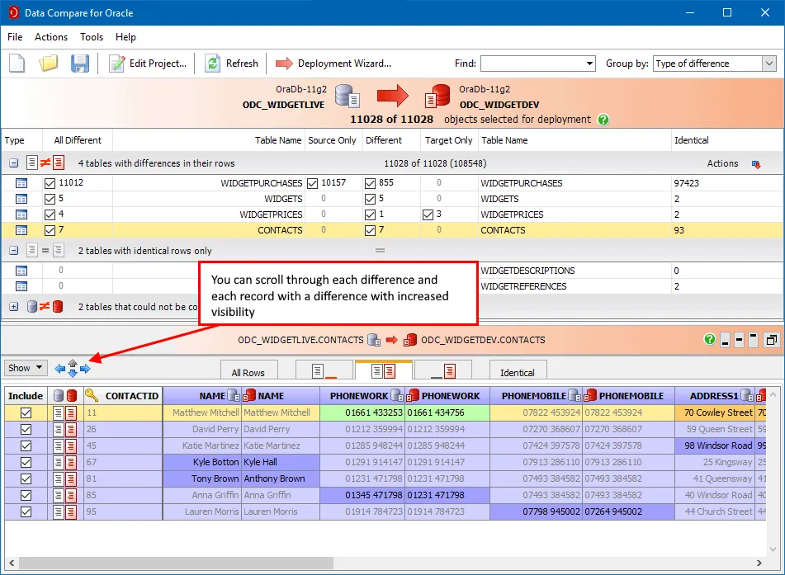Open the Tools menu
The height and width of the screenshot is (575, 785).
click(x=92, y=37)
